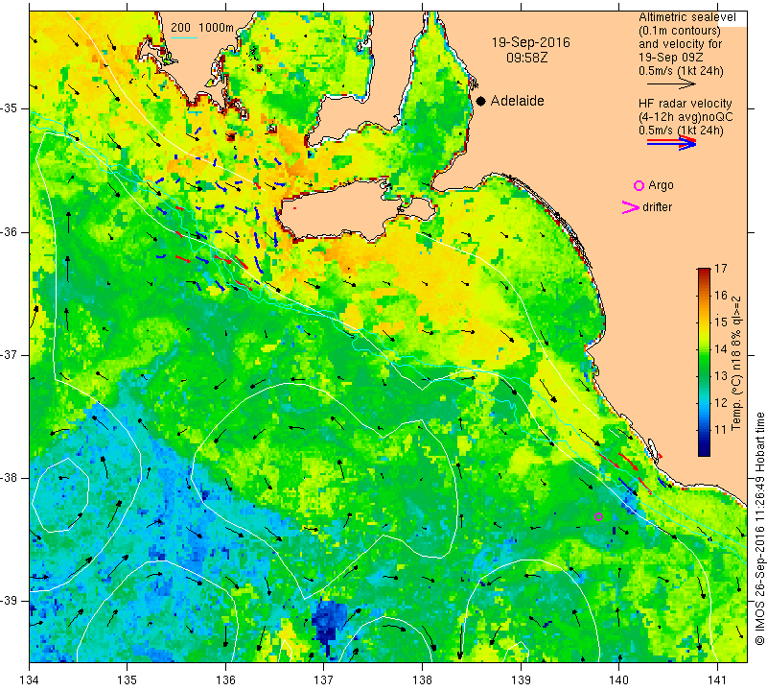Click the 11 value on the temperature scale
Viewport: 767px width, 691px height.
tap(721, 430)
